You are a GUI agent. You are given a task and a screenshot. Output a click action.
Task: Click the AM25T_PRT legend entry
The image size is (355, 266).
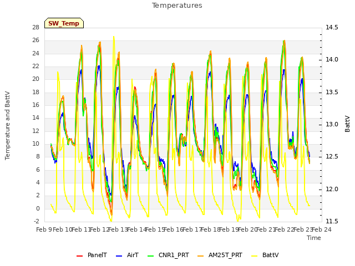tap(220, 255)
